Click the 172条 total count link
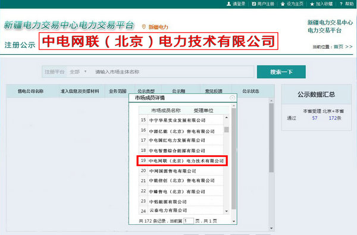Viewport: 357px width, 235px height. (x=335, y=118)
